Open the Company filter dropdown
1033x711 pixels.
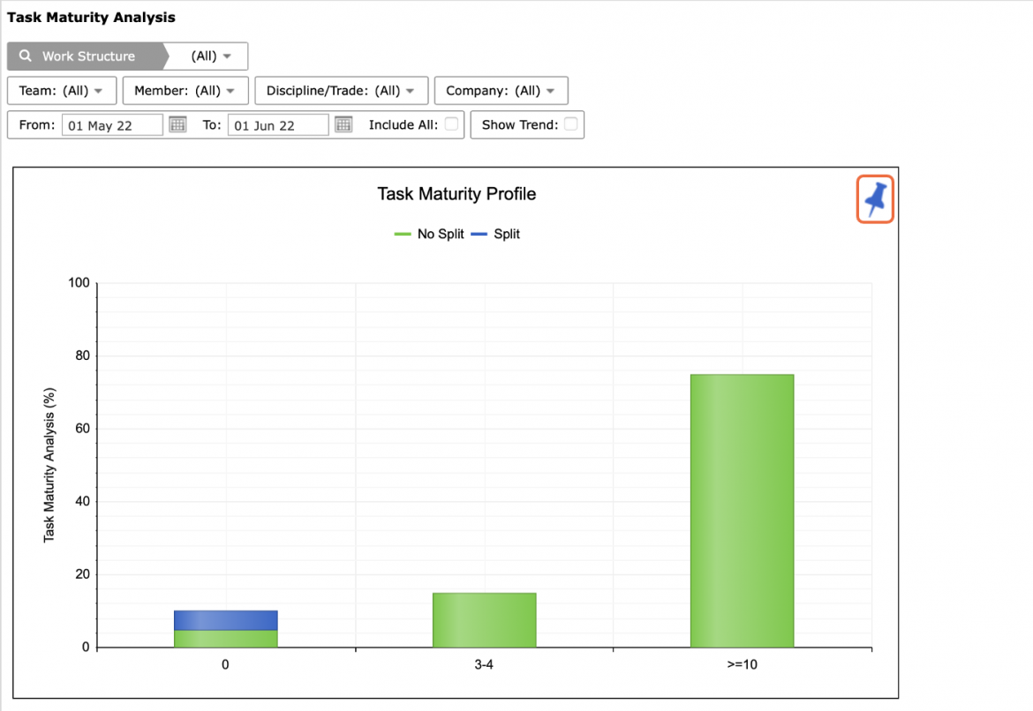[501, 90]
